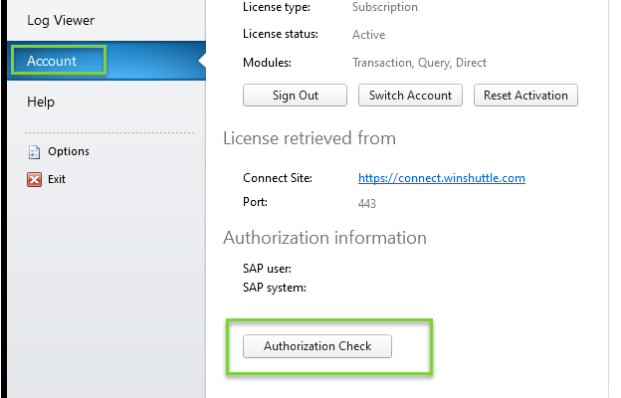This screenshot has height=398, width=621.
Task: Select the Account menu item
Action: (52, 61)
